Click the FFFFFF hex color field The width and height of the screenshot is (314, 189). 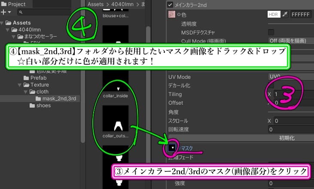pyautogui.click(x=300, y=15)
